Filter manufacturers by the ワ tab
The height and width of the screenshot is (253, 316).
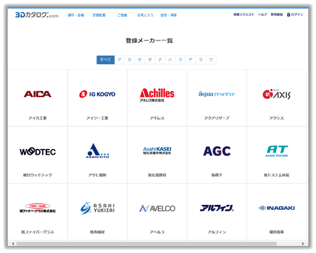211,60
